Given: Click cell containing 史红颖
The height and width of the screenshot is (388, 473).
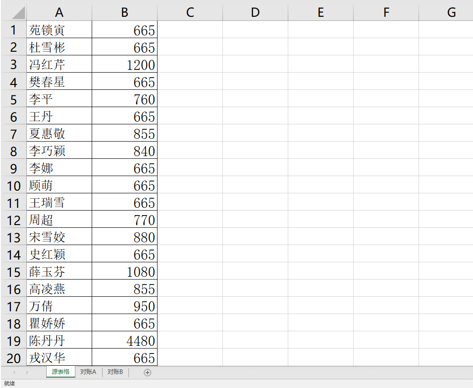Looking at the screenshot, I should pyautogui.click(x=59, y=254).
